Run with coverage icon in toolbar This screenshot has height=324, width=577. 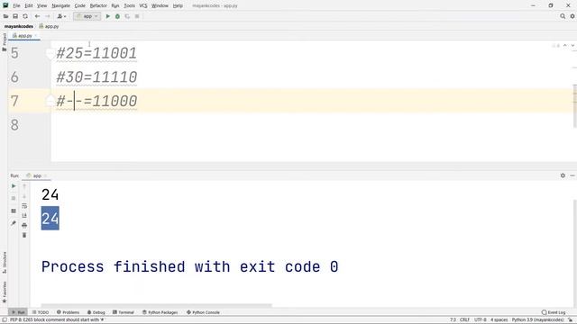127,16
